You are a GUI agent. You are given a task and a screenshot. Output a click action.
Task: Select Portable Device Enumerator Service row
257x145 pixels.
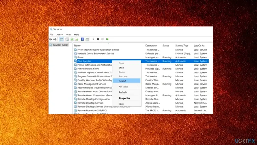[x=141, y=54]
